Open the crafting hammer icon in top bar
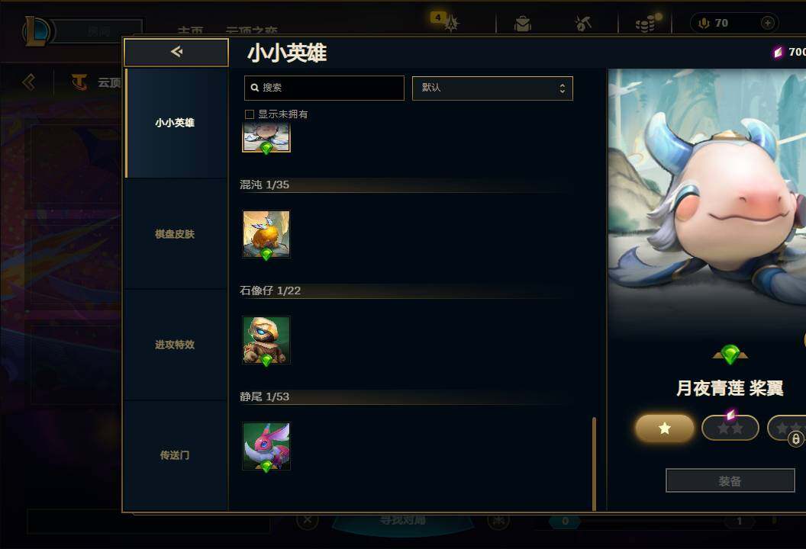The height and width of the screenshot is (549, 806). (x=583, y=23)
